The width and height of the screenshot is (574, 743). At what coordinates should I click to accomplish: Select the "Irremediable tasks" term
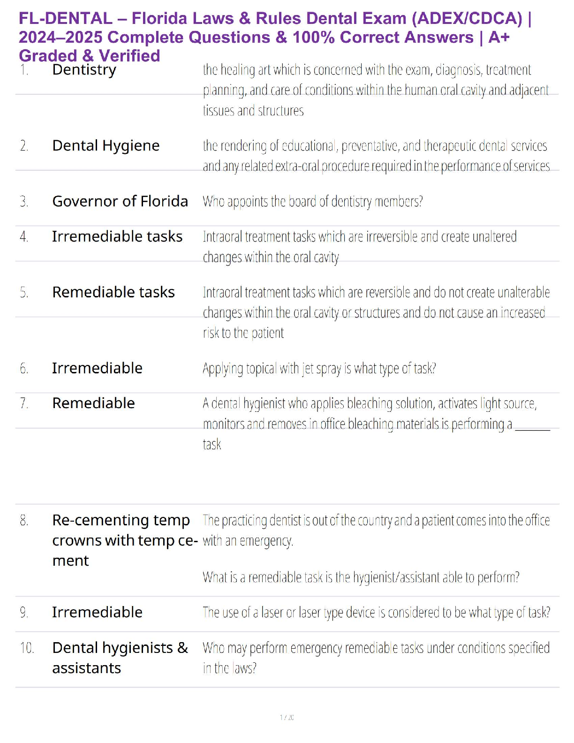click(117, 236)
